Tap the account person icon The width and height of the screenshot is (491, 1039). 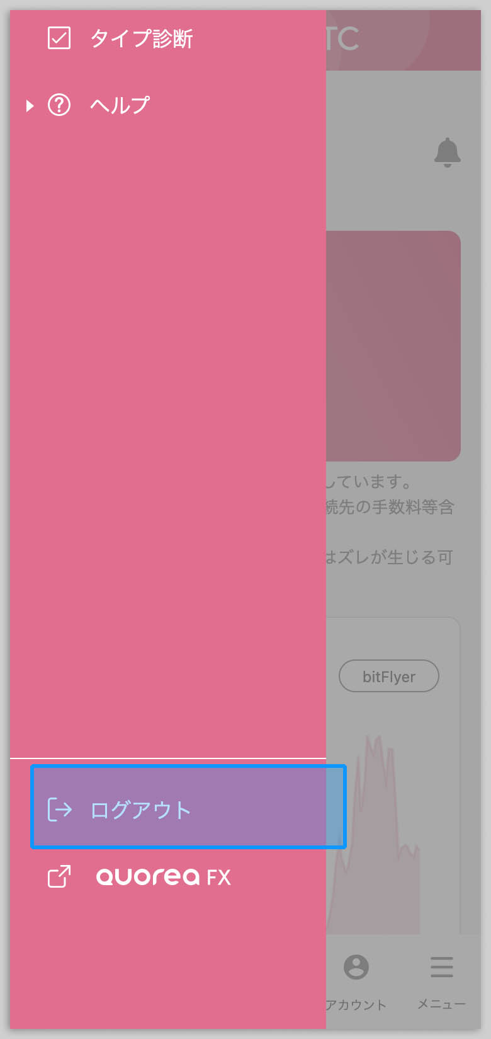coord(356,966)
